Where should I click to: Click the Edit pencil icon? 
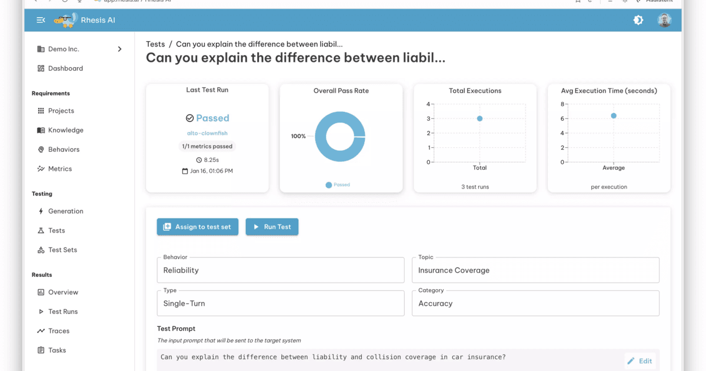(631, 361)
